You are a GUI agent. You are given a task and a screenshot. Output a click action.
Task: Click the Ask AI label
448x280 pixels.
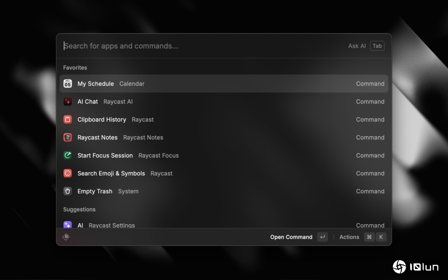356,46
